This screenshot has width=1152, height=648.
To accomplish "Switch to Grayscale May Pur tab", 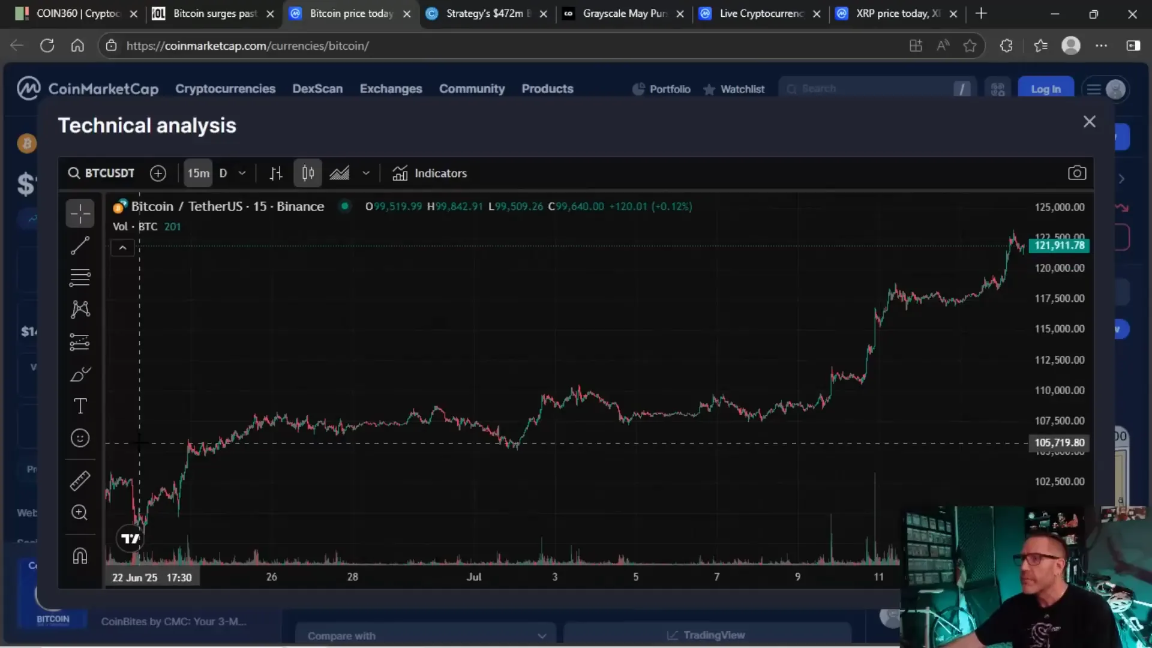I will click(x=623, y=13).
